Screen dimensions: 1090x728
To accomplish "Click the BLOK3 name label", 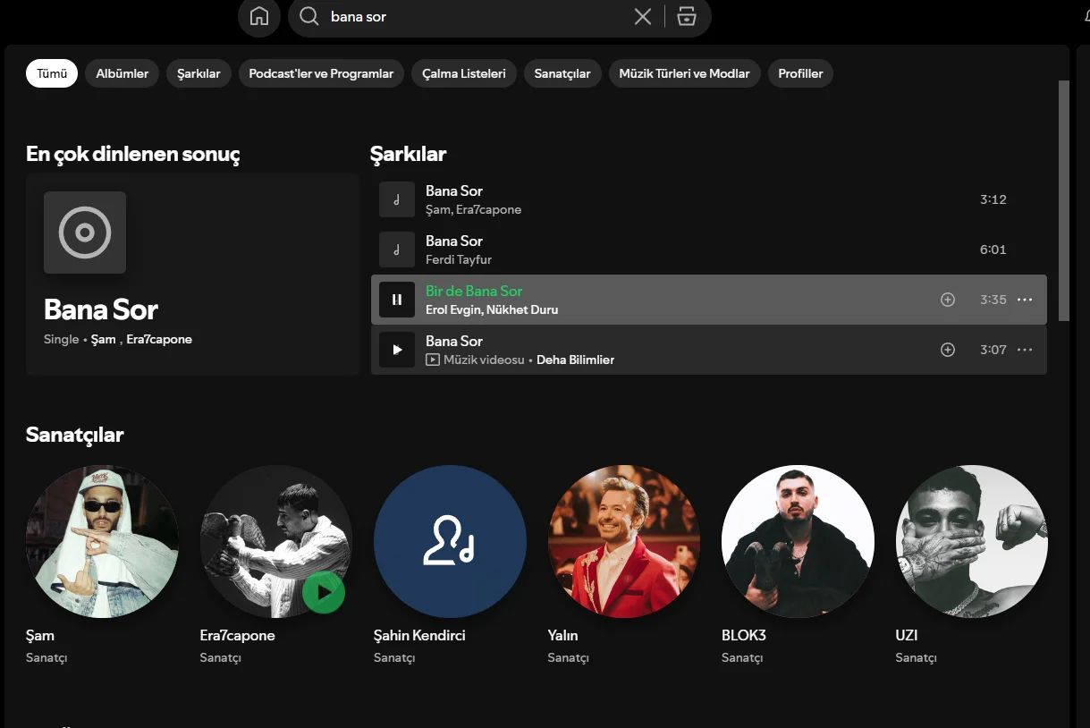I will click(744, 635).
